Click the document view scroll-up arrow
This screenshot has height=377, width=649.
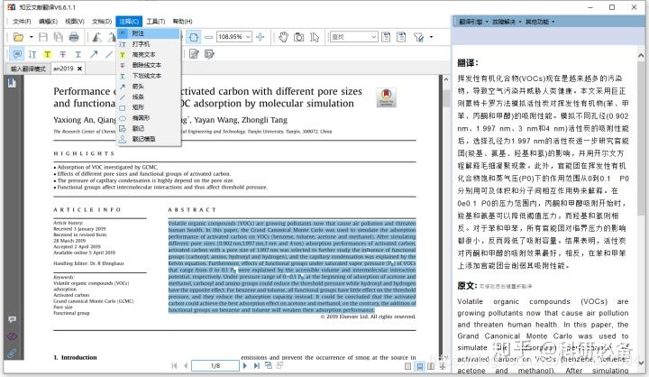coord(446,79)
